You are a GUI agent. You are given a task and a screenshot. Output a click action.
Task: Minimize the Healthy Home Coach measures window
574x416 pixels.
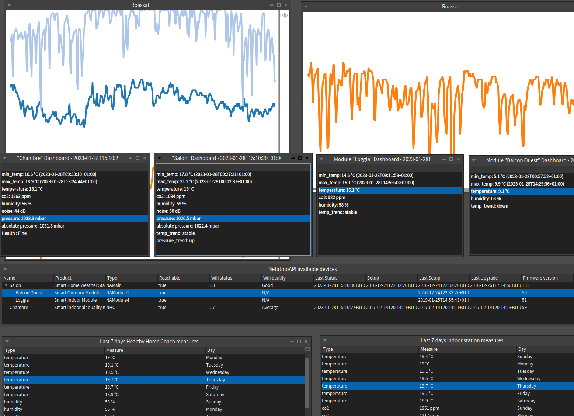[x=292, y=342]
